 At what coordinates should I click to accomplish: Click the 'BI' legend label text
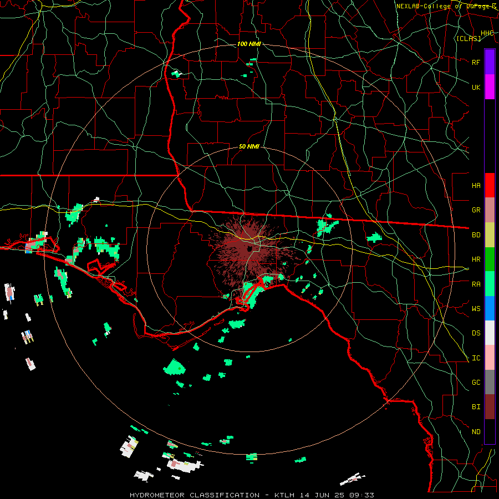click(x=476, y=407)
